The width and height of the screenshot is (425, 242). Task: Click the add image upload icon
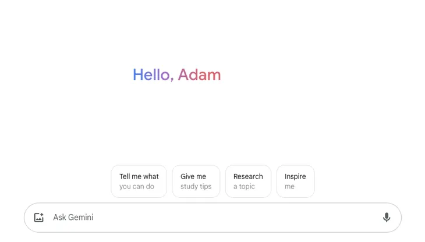pos(39,218)
